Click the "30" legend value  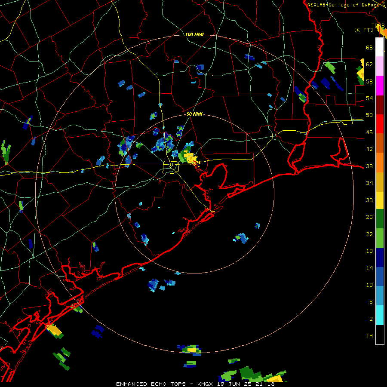coord(369,200)
